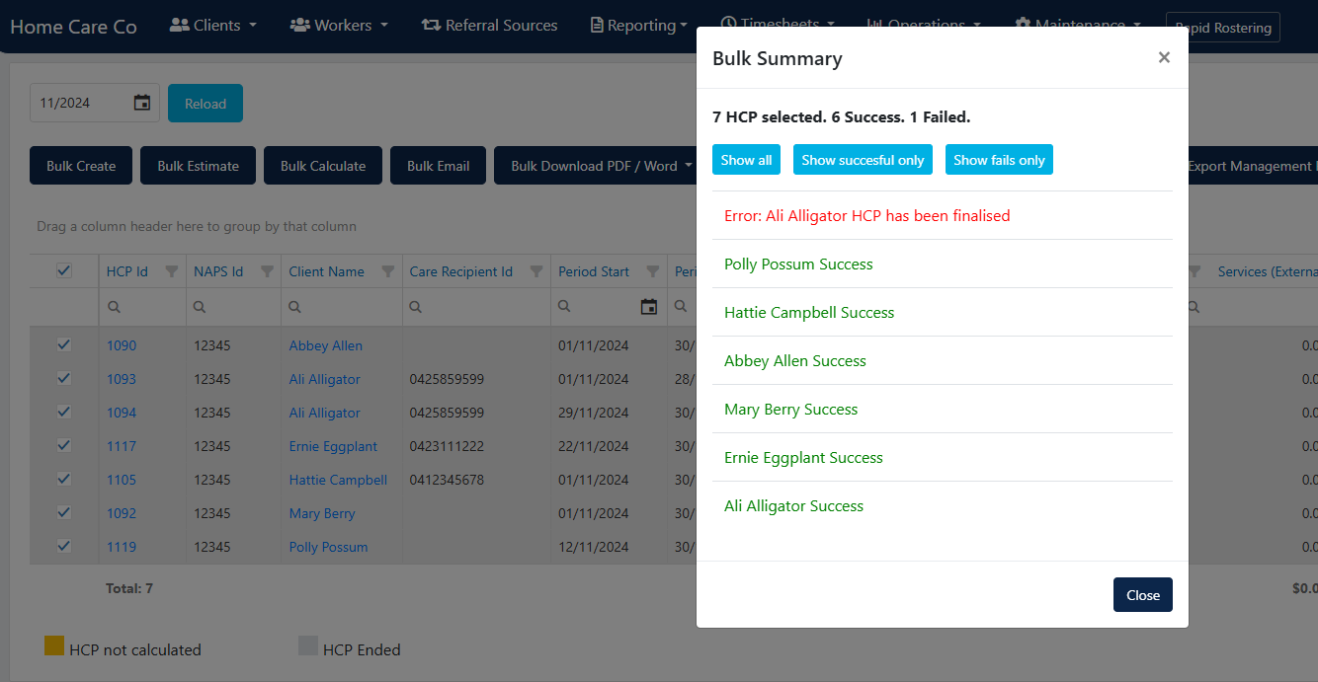
Task: Open Ali Alligator link in row 1093
Action: (x=324, y=379)
